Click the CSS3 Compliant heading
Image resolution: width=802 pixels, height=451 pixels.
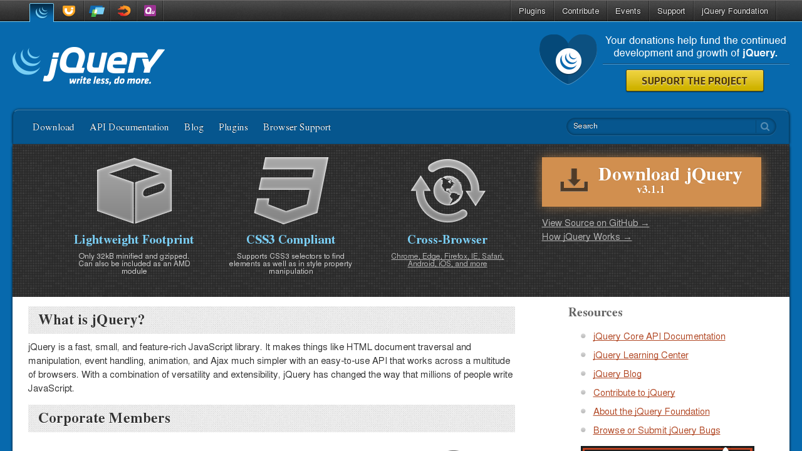pyautogui.click(x=291, y=240)
